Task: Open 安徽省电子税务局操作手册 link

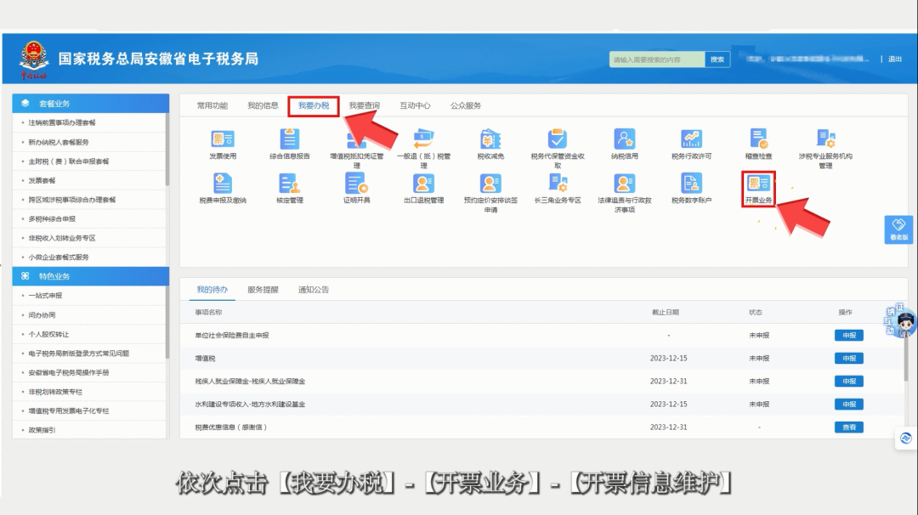Action: point(69,373)
